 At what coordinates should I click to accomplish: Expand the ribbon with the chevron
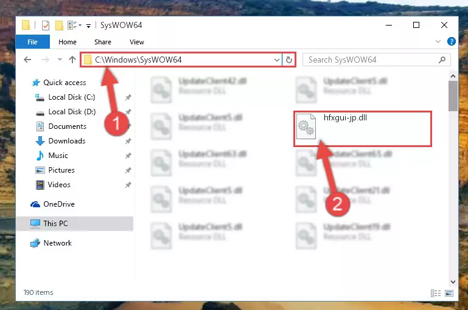(x=438, y=41)
